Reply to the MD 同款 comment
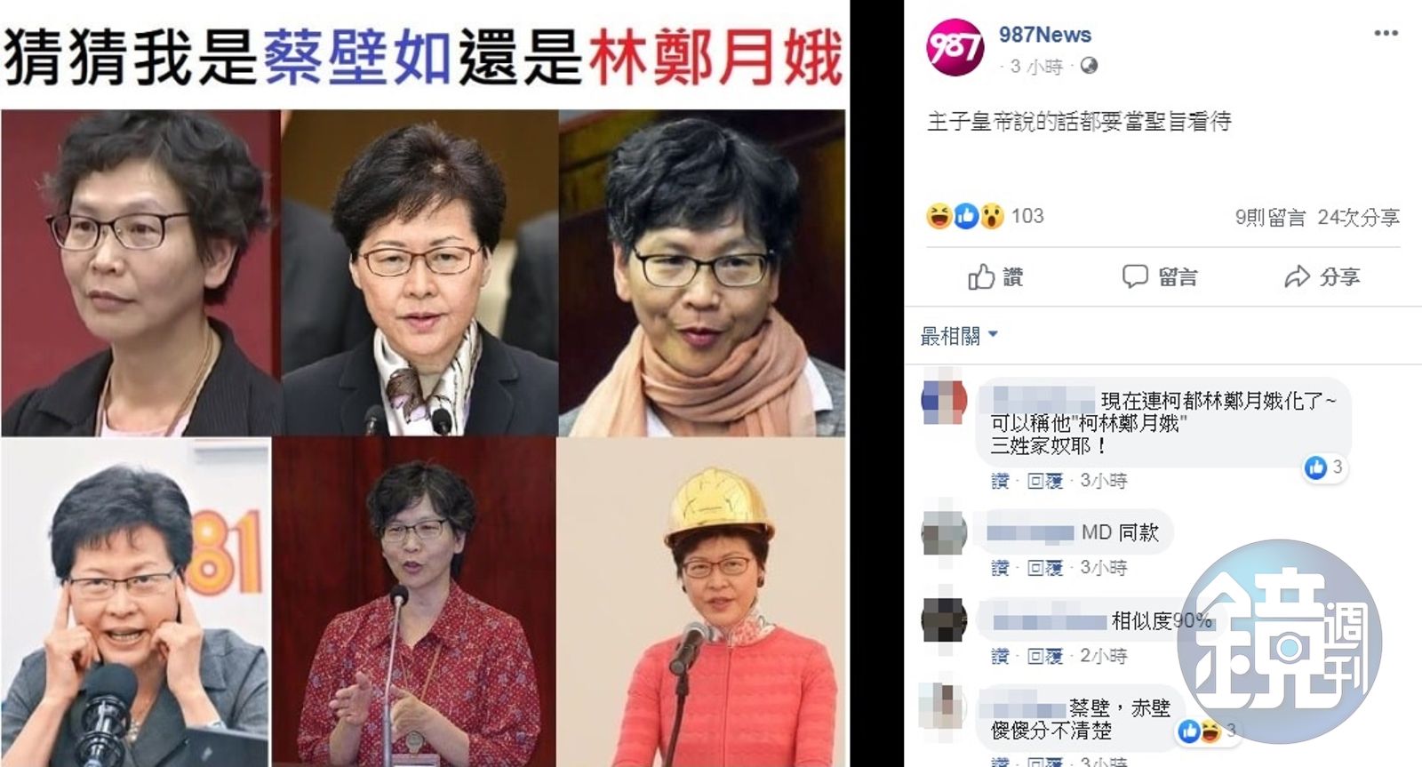 1045,568
